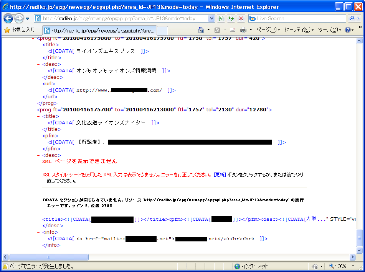Collapse the prog ft=20100416175700 node
This screenshot has height=272, width=365.
click(x=33, y=110)
